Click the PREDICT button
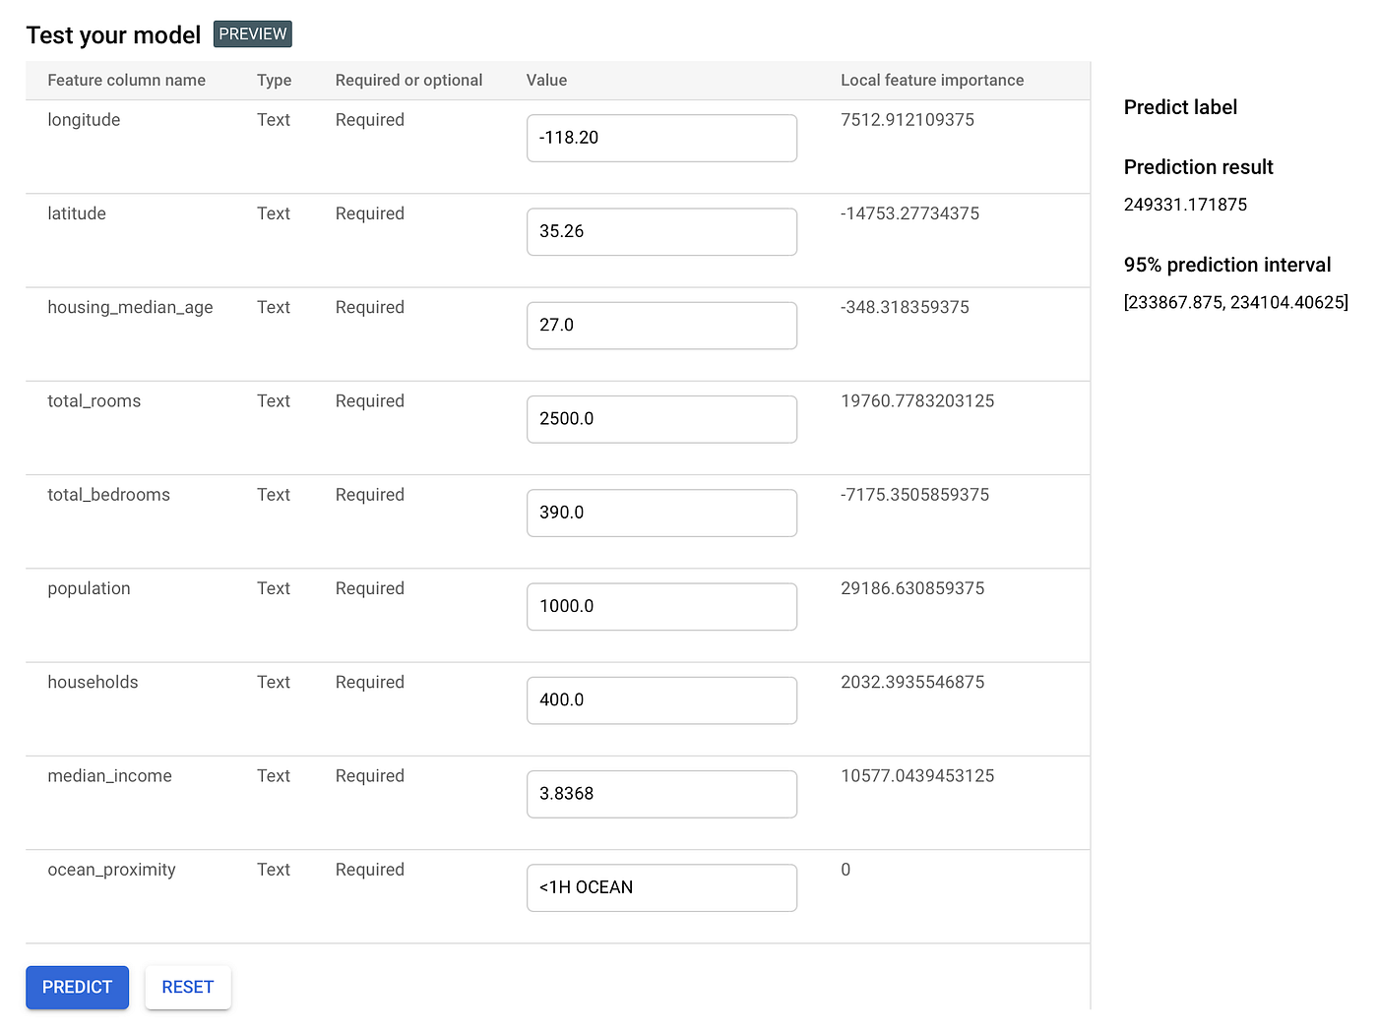Viewport: 1378px width, 1031px height. (77, 987)
